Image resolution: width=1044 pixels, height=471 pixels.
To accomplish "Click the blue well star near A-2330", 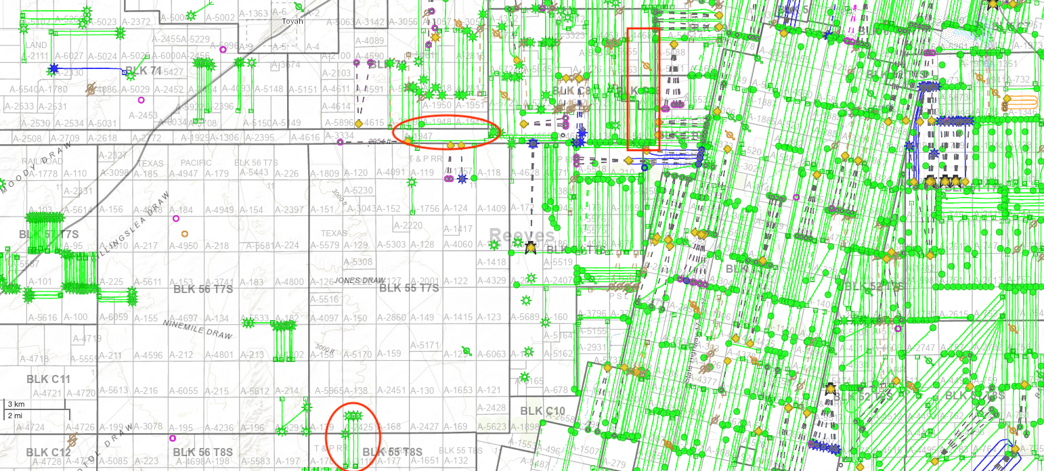I will click(53, 69).
